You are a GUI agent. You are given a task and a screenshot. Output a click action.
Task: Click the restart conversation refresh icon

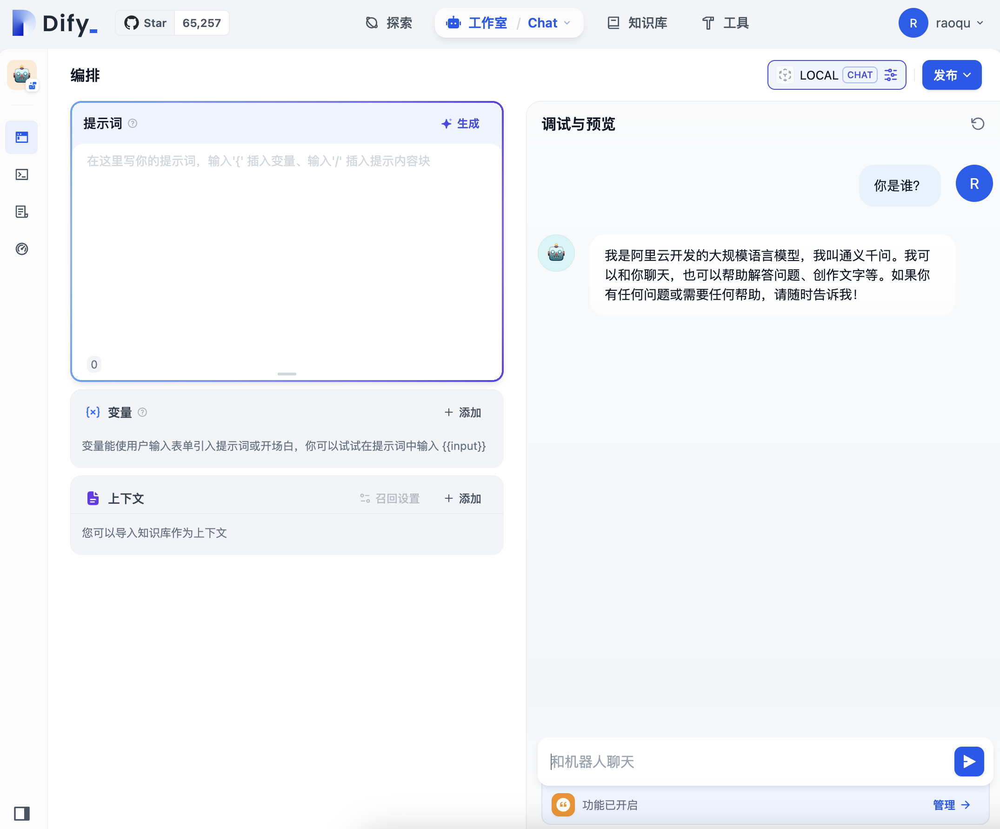[x=977, y=124]
